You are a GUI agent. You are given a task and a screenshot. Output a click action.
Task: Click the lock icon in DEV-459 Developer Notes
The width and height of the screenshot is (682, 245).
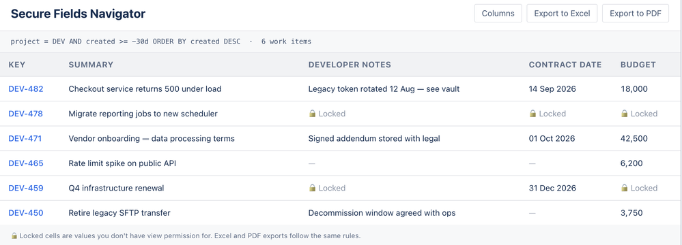[312, 189]
